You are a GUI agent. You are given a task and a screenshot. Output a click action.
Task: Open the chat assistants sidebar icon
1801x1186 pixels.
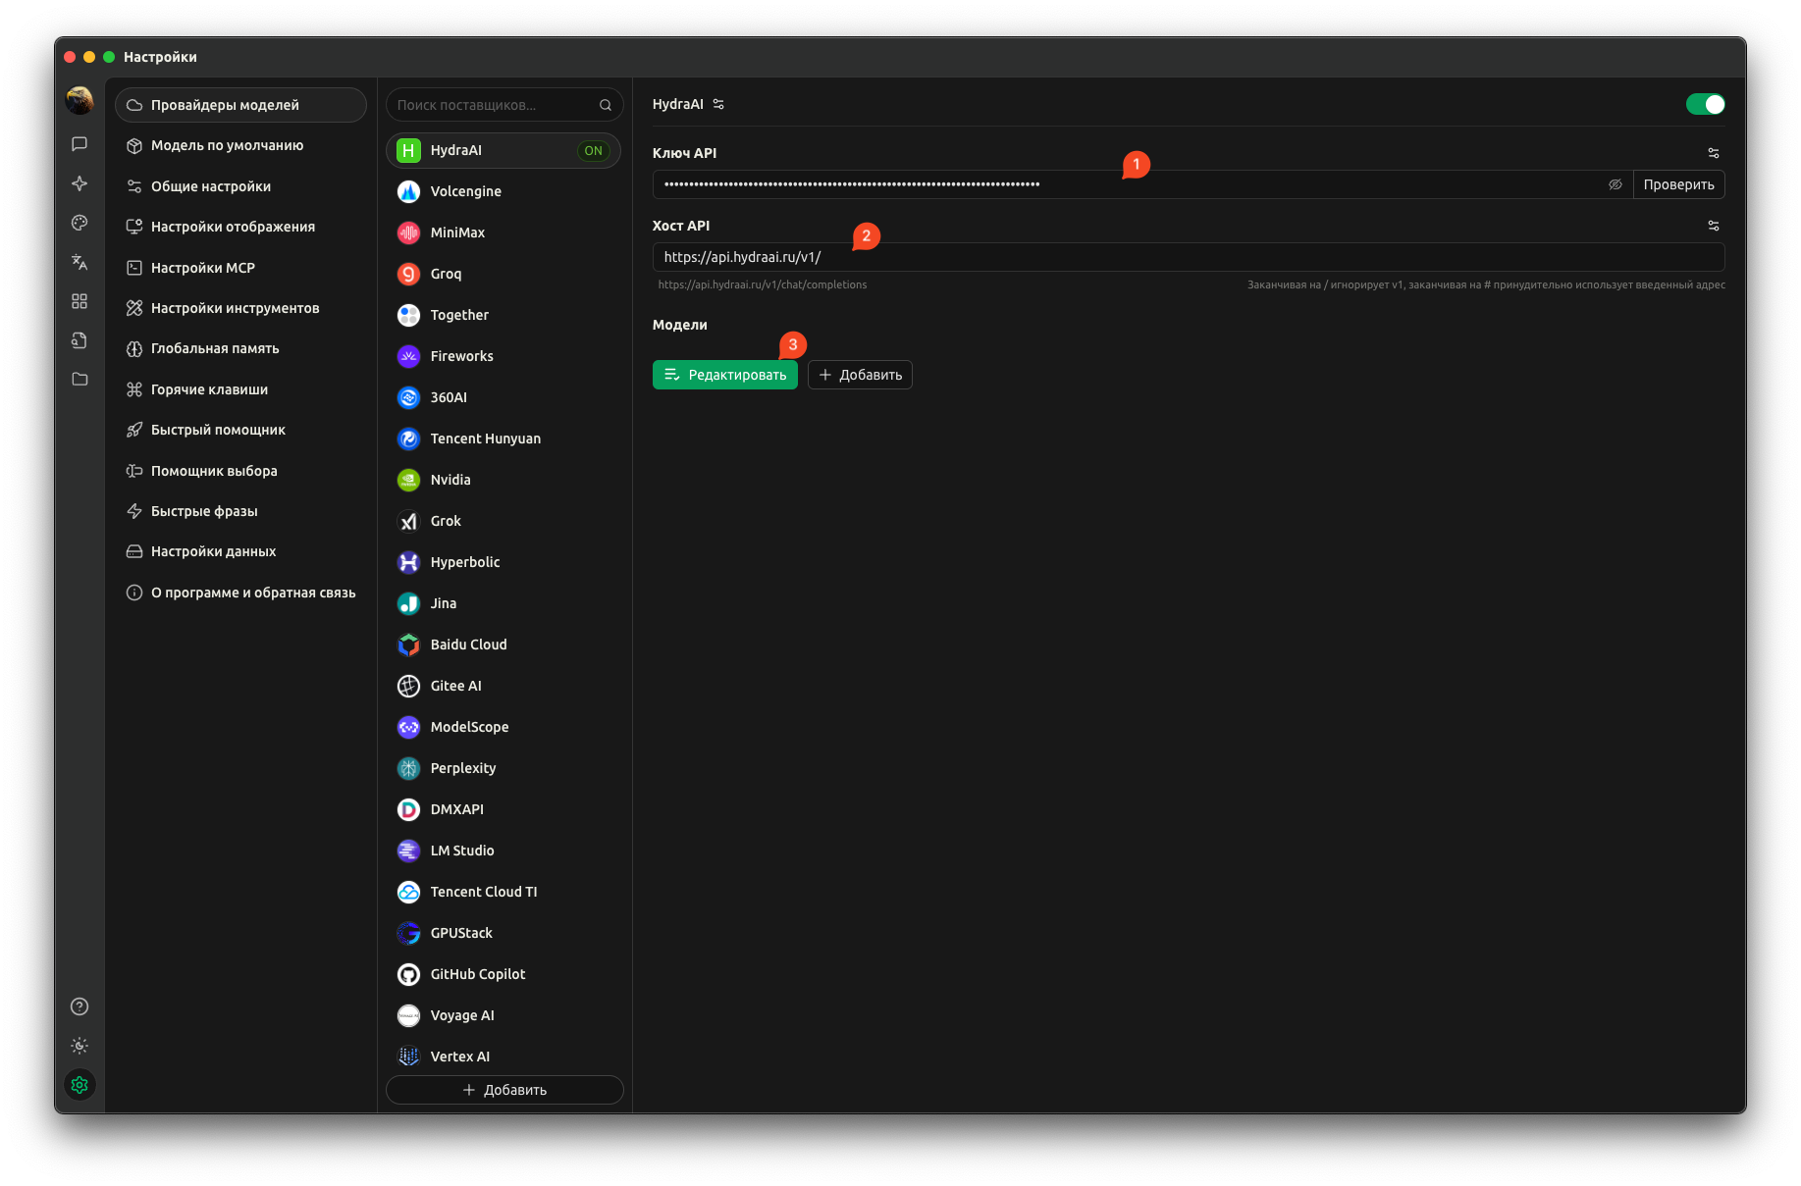click(79, 144)
